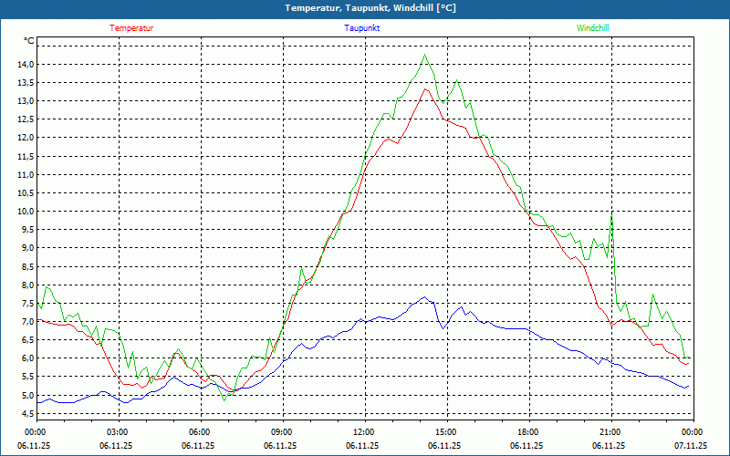Screen dimensions: 730x456
Task: Select the 03:00 time label on the x-axis
Action: click(x=118, y=432)
